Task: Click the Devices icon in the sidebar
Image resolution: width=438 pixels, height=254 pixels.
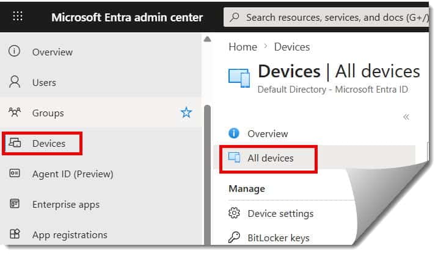Action: [15, 143]
